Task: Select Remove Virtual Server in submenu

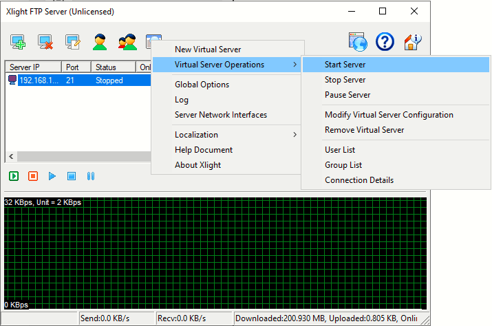Action: tap(396, 129)
